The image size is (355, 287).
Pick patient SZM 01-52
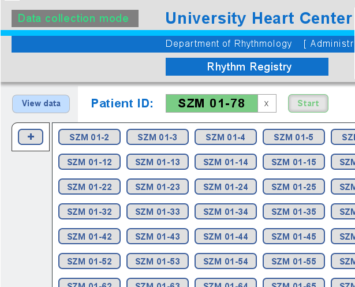click(89, 262)
